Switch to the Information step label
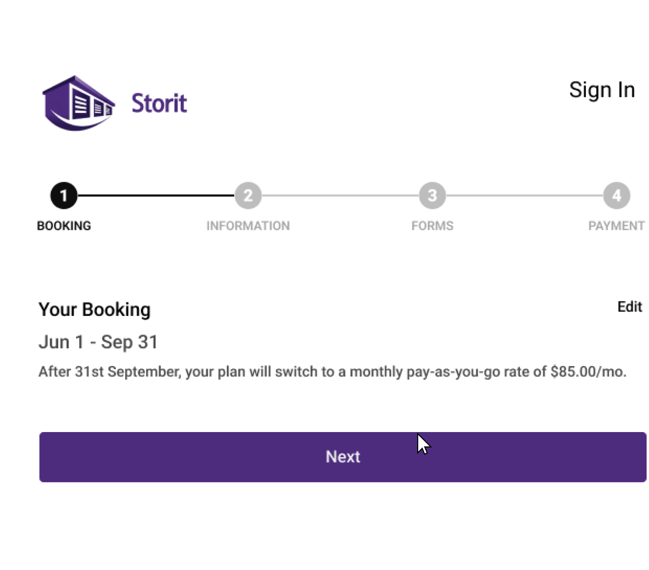This screenshot has height=570, width=649. pyautogui.click(x=248, y=225)
